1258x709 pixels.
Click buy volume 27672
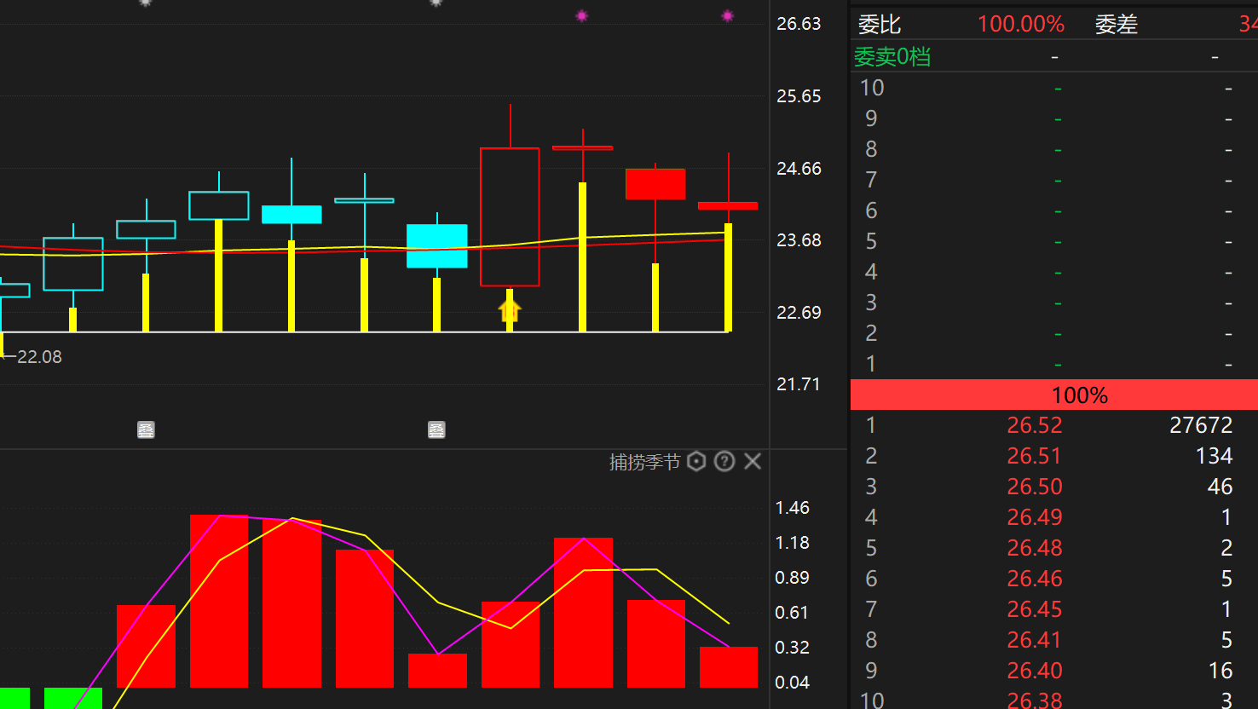point(1201,425)
